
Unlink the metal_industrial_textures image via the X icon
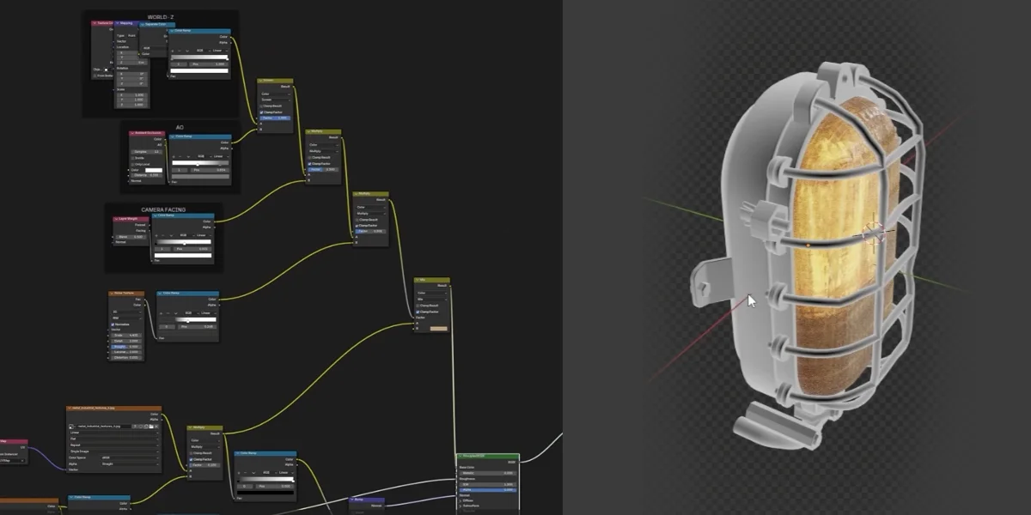(156, 426)
